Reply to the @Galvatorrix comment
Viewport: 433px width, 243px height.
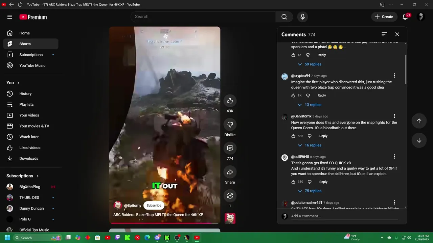pos(323,136)
